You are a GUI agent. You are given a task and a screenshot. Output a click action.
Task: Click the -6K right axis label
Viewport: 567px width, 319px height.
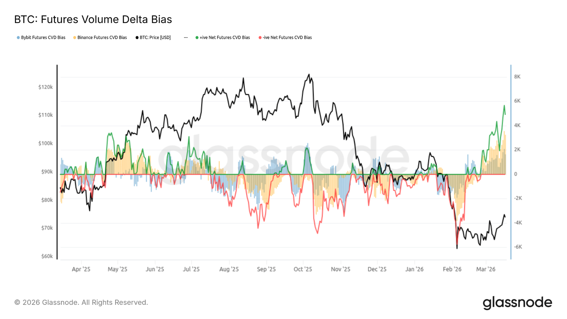point(518,247)
